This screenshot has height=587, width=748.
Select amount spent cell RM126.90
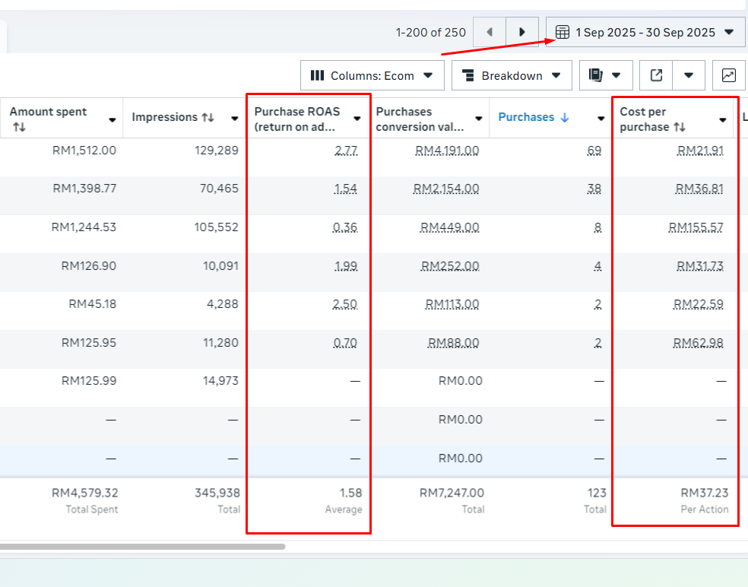pos(89,266)
